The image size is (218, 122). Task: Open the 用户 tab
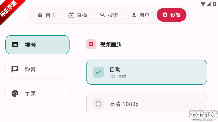point(144,15)
